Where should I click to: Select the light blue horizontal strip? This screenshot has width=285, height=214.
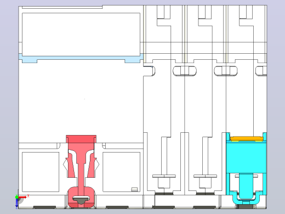pos(81,58)
